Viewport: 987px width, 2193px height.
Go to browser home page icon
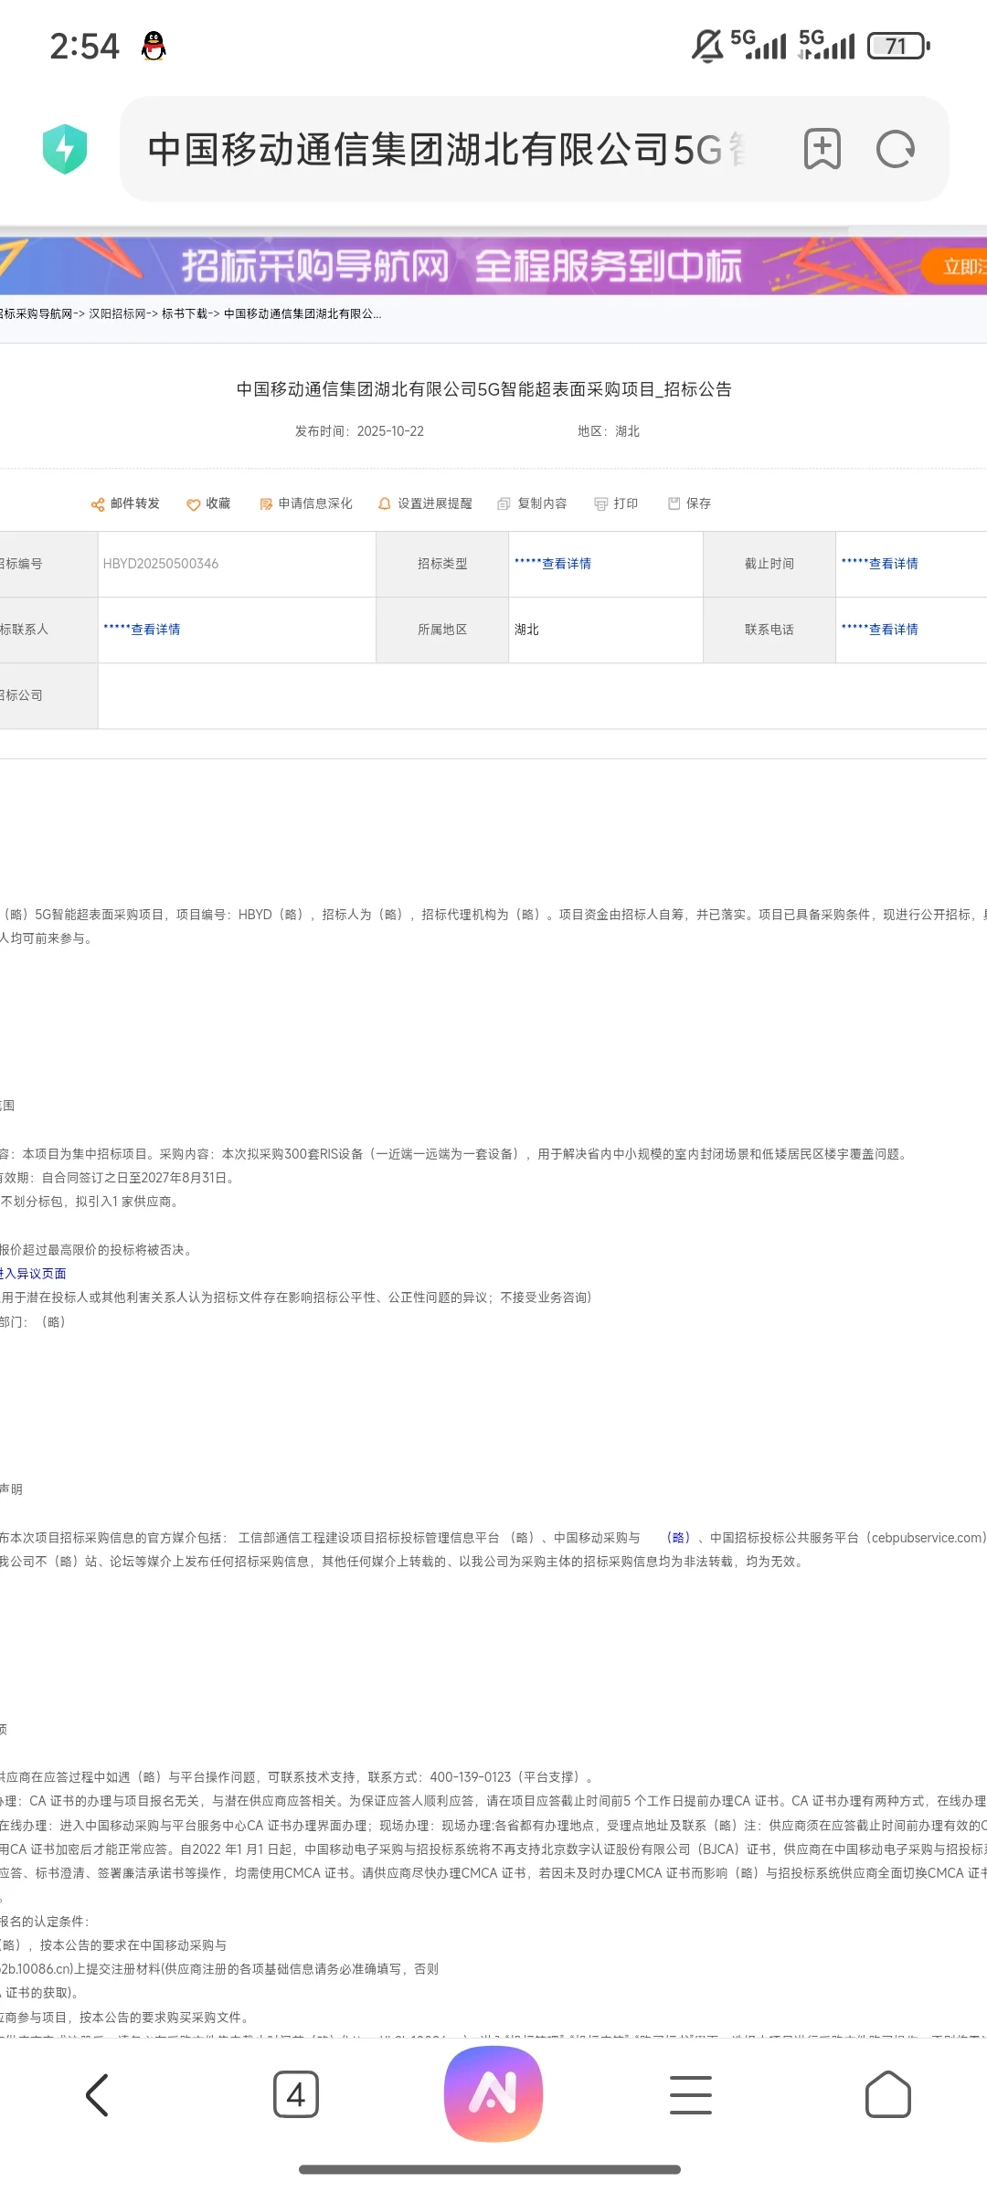[888, 2094]
